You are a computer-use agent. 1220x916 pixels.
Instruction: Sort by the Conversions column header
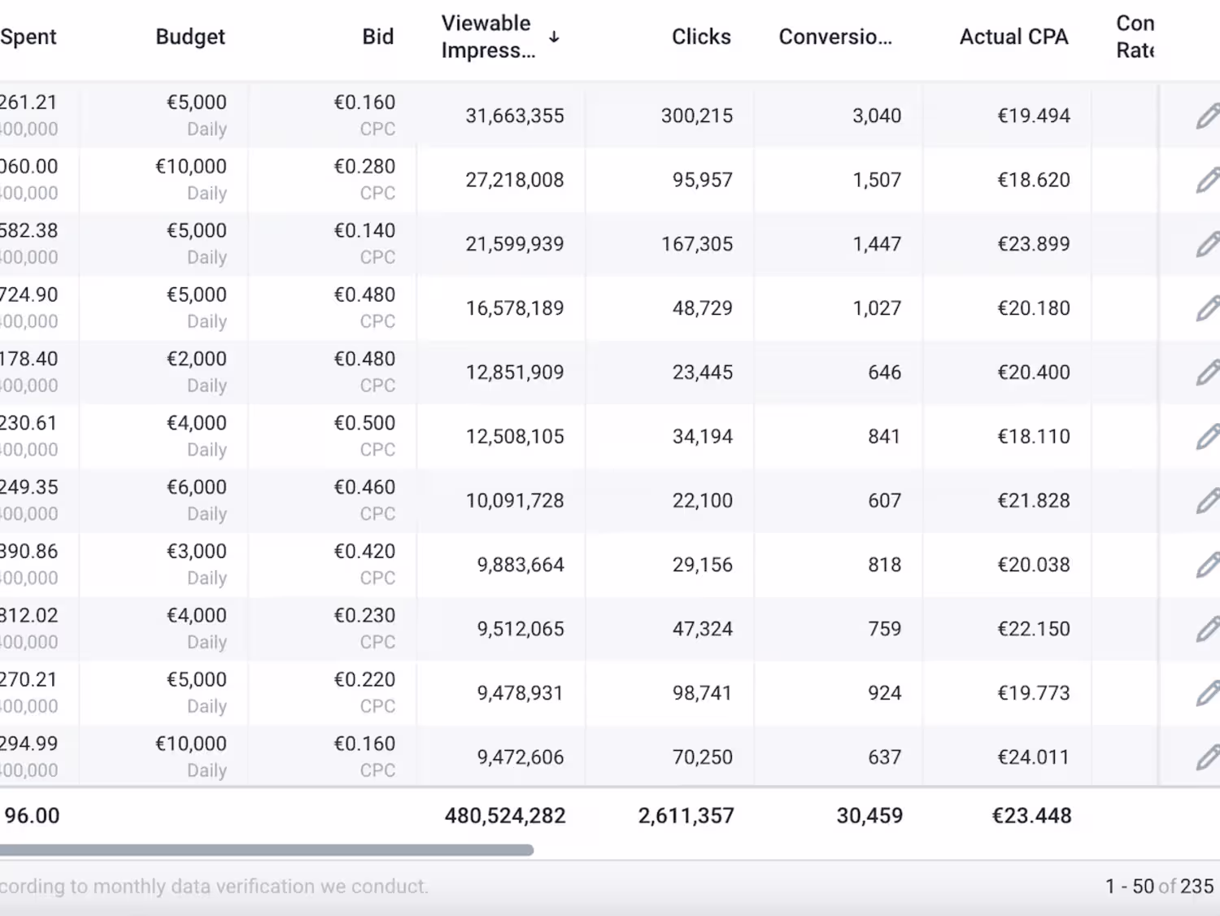click(x=835, y=37)
